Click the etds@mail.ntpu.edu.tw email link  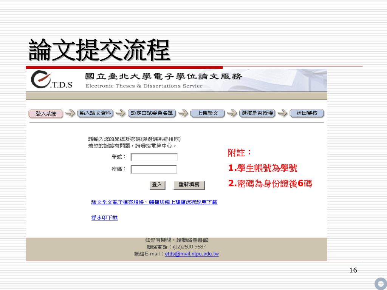(192, 254)
